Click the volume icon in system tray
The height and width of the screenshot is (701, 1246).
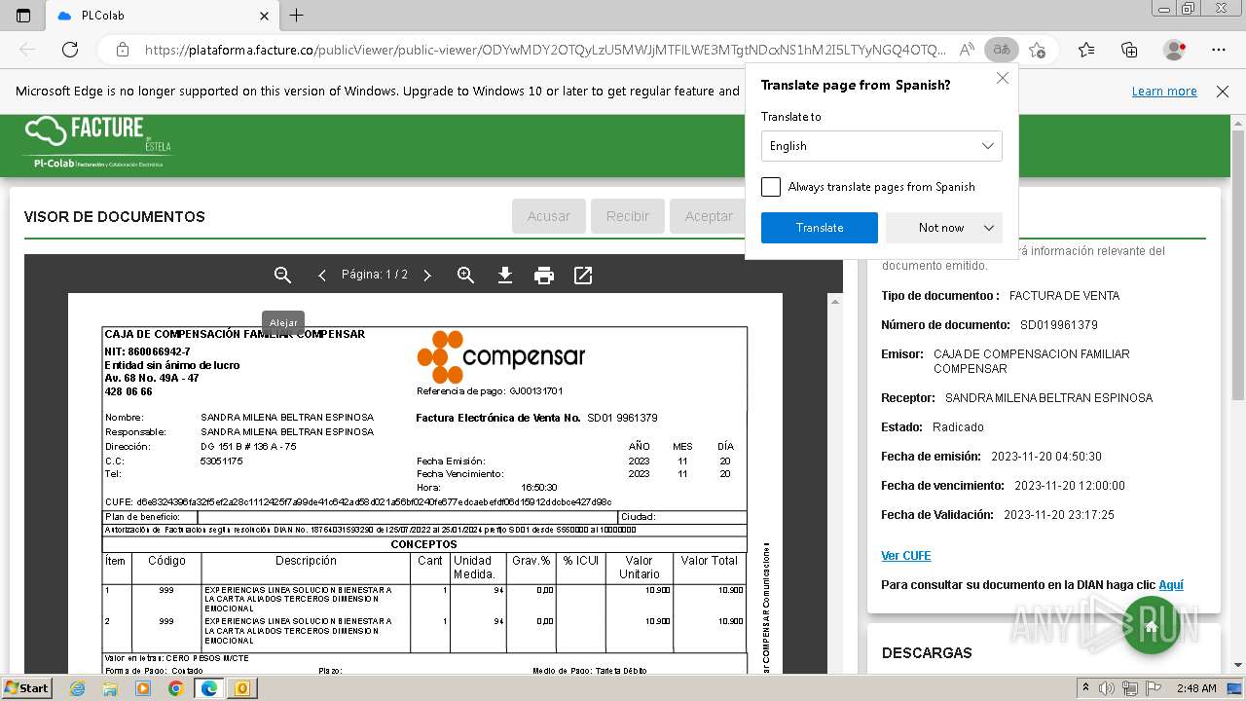pos(1107,688)
